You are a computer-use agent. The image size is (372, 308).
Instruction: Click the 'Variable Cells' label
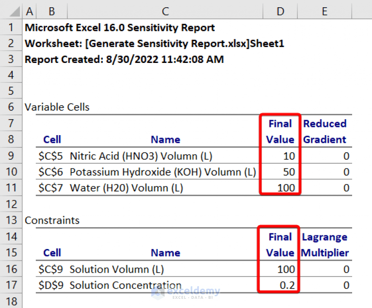[x=57, y=107]
